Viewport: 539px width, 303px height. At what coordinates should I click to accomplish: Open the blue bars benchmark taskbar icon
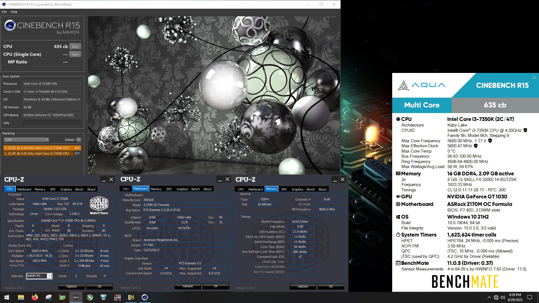(104, 297)
